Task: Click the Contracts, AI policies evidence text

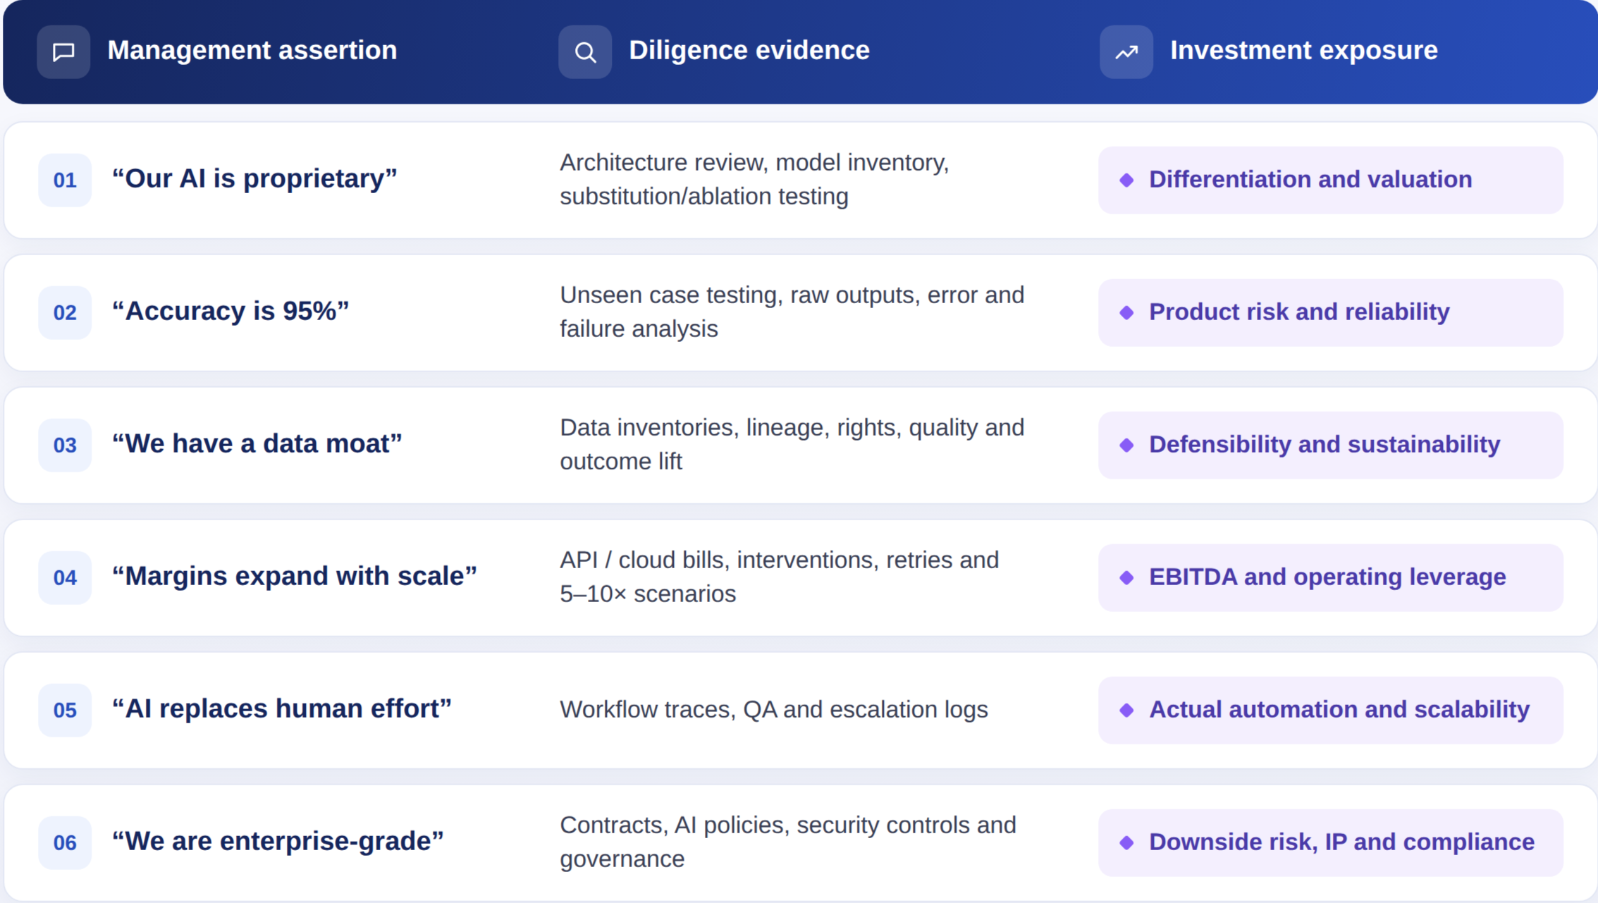Action: [x=788, y=842]
